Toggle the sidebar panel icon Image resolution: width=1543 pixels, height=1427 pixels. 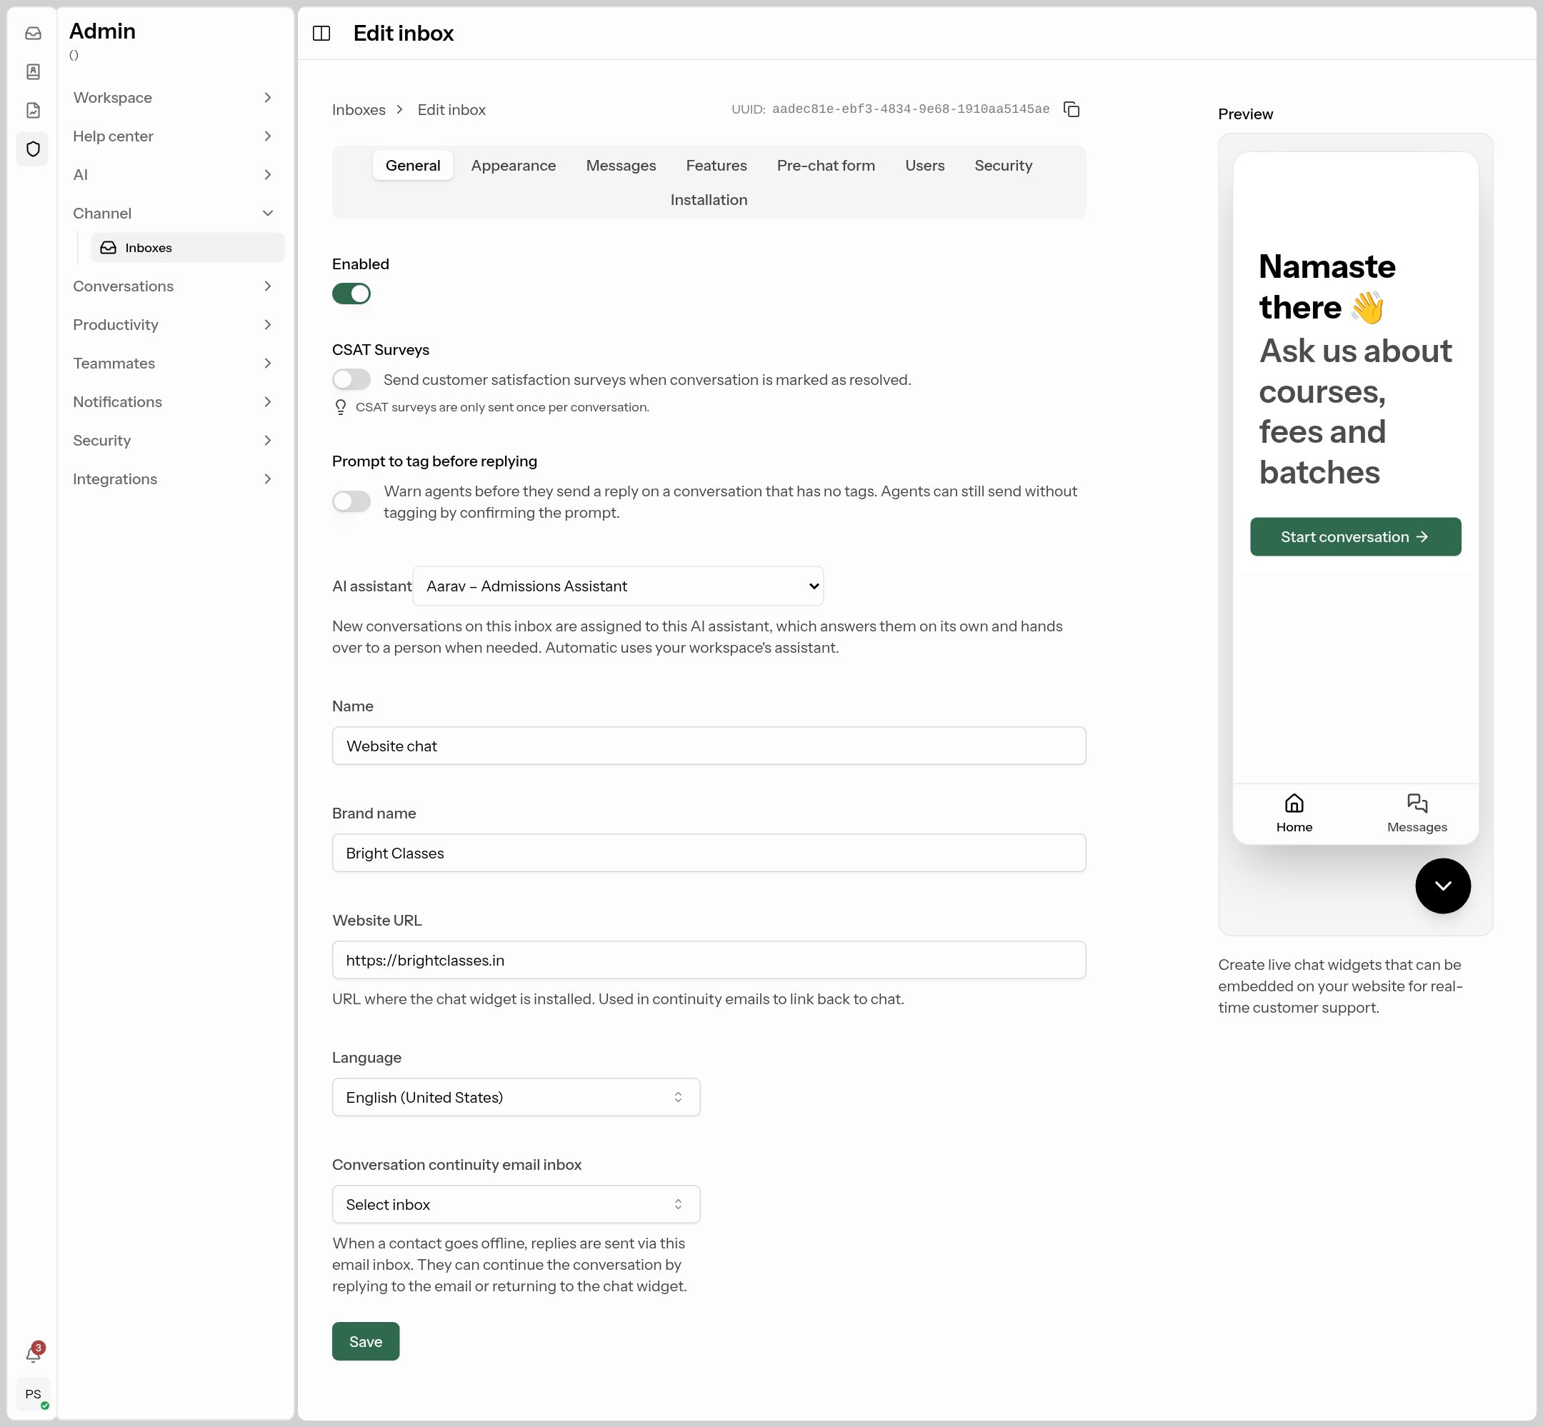(x=321, y=33)
